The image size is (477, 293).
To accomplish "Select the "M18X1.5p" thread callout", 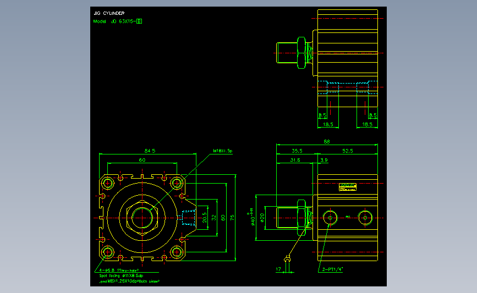I will pos(223,151).
